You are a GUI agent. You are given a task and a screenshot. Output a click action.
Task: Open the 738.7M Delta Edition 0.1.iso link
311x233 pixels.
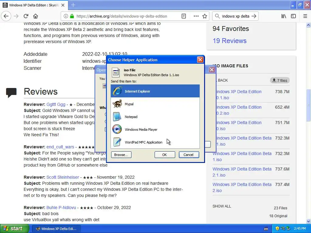point(238,95)
